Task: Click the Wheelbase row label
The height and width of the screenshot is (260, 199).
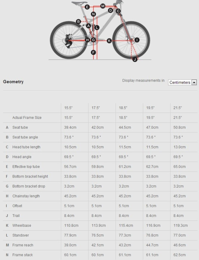Action: click(22, 225)
